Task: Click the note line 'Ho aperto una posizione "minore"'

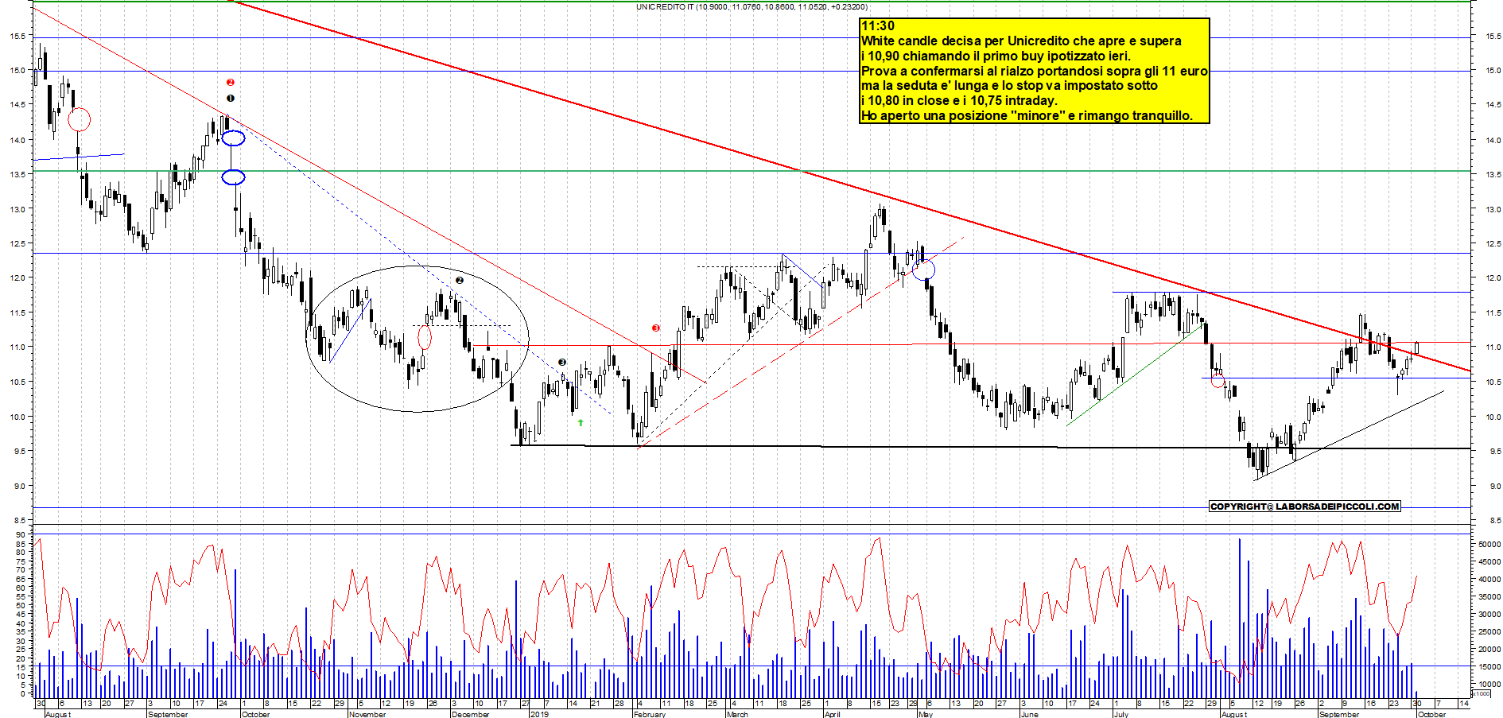Action: click(1027, 115)
